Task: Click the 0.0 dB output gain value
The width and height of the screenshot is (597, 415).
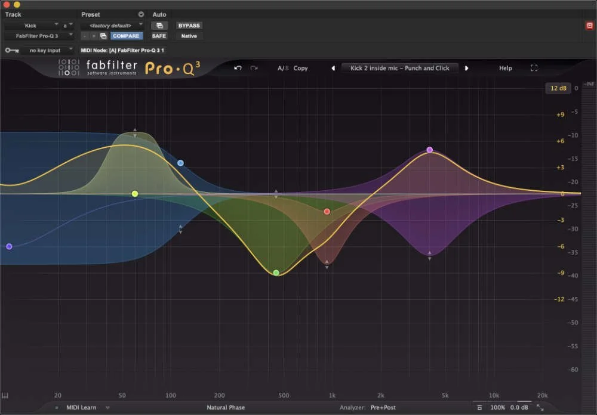Action: 519,407
